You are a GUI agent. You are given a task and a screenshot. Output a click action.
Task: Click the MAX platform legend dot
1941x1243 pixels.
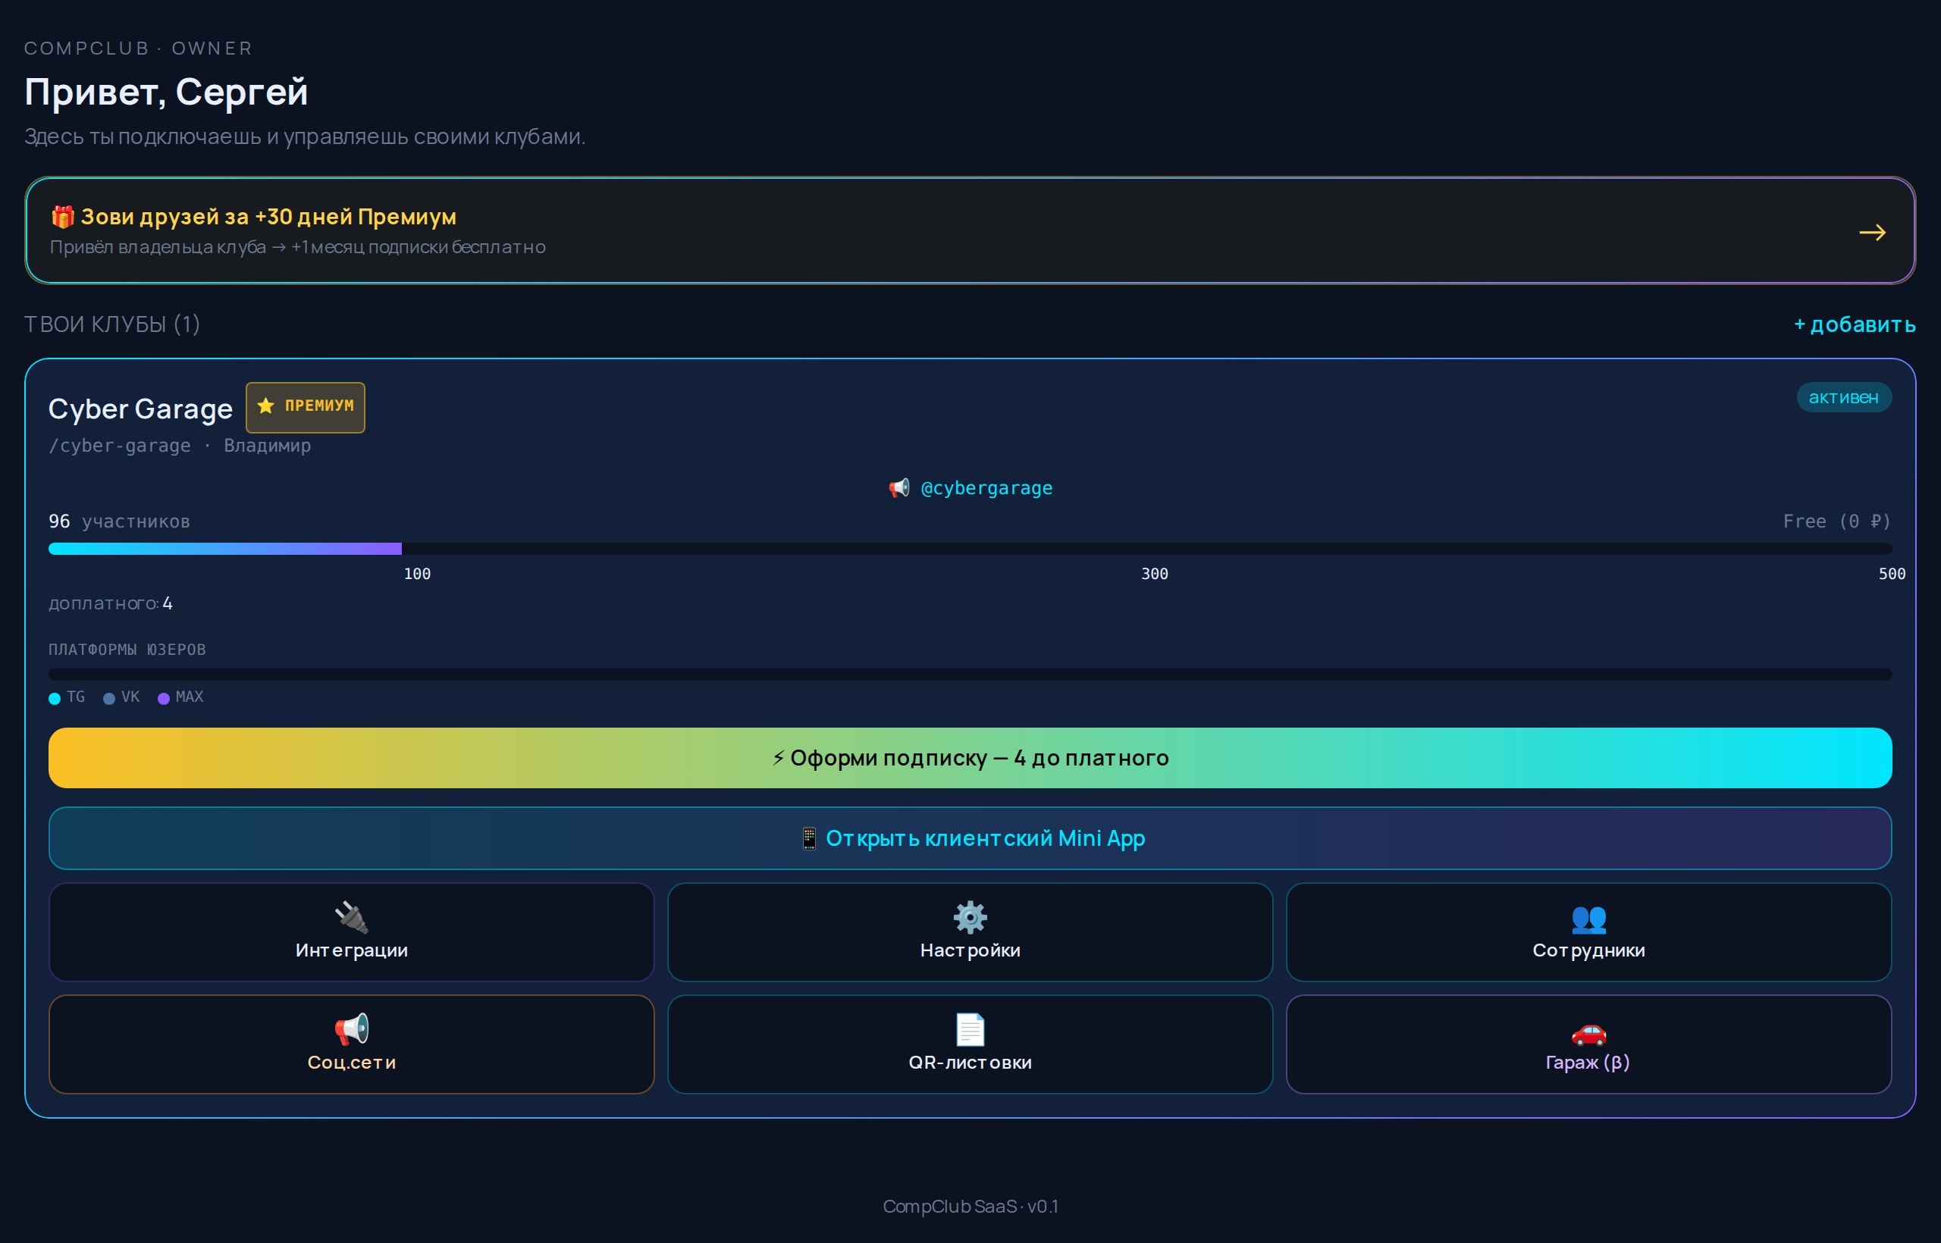pyautogui.click(x=164, y=698)
